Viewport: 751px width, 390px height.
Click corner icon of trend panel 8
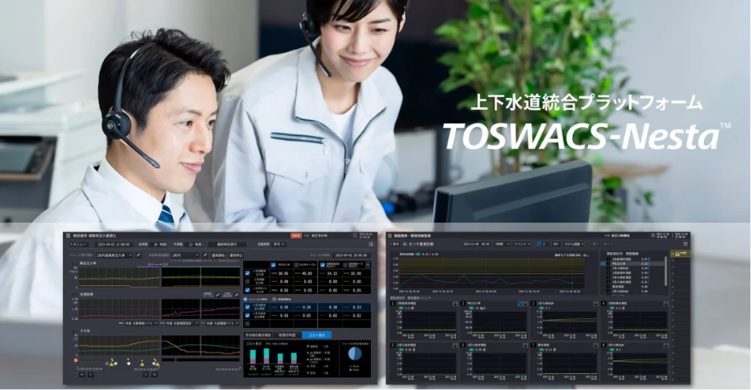coord(666,346)
